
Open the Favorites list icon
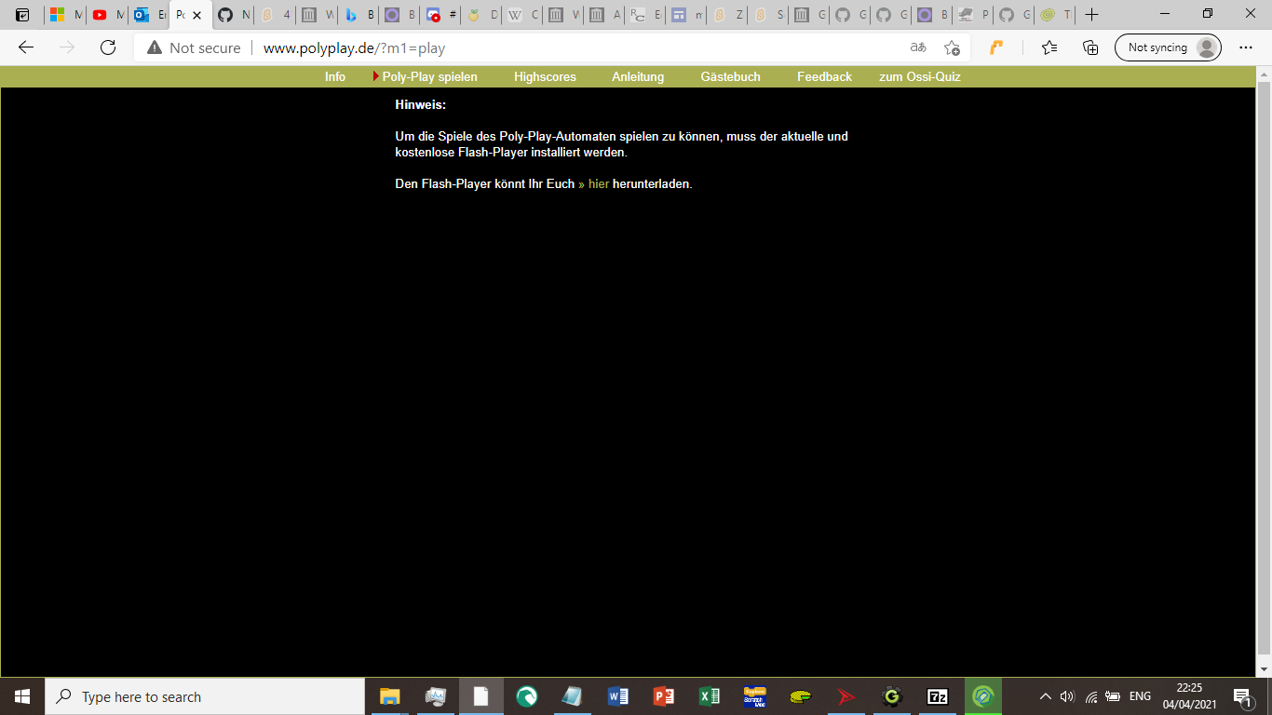[x=1049, y=47]
